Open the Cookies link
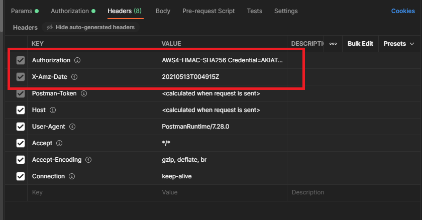Viewport: 422px width, 220px height. 403,11
